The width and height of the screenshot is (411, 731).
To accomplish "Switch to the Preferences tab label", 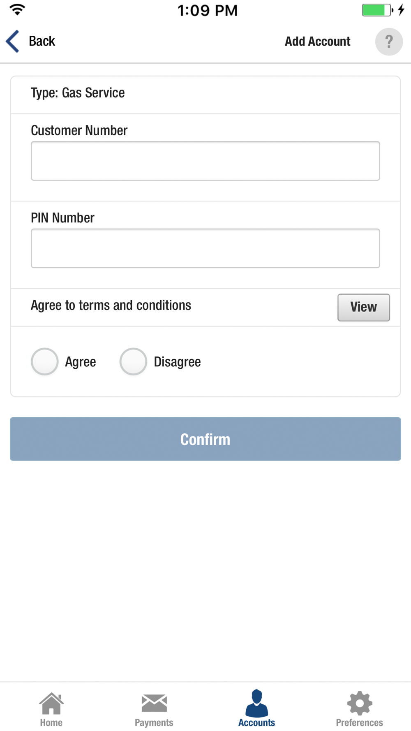I will (360, 722).
